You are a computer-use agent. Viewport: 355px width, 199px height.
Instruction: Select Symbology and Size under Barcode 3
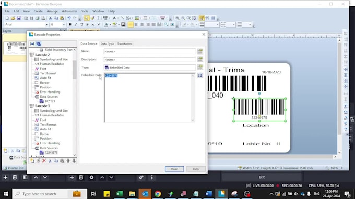54,111
